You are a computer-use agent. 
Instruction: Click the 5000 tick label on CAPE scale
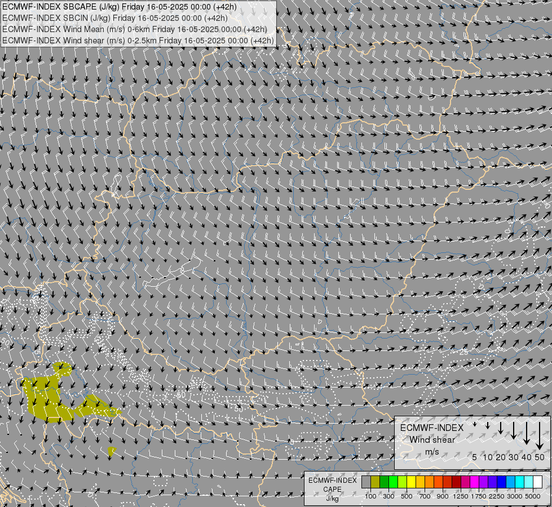click(533, 496)
